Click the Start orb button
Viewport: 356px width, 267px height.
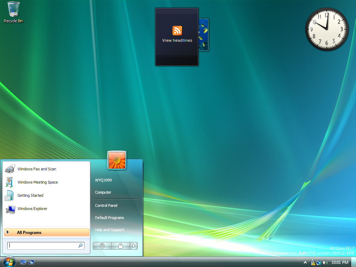coord(9,261)
